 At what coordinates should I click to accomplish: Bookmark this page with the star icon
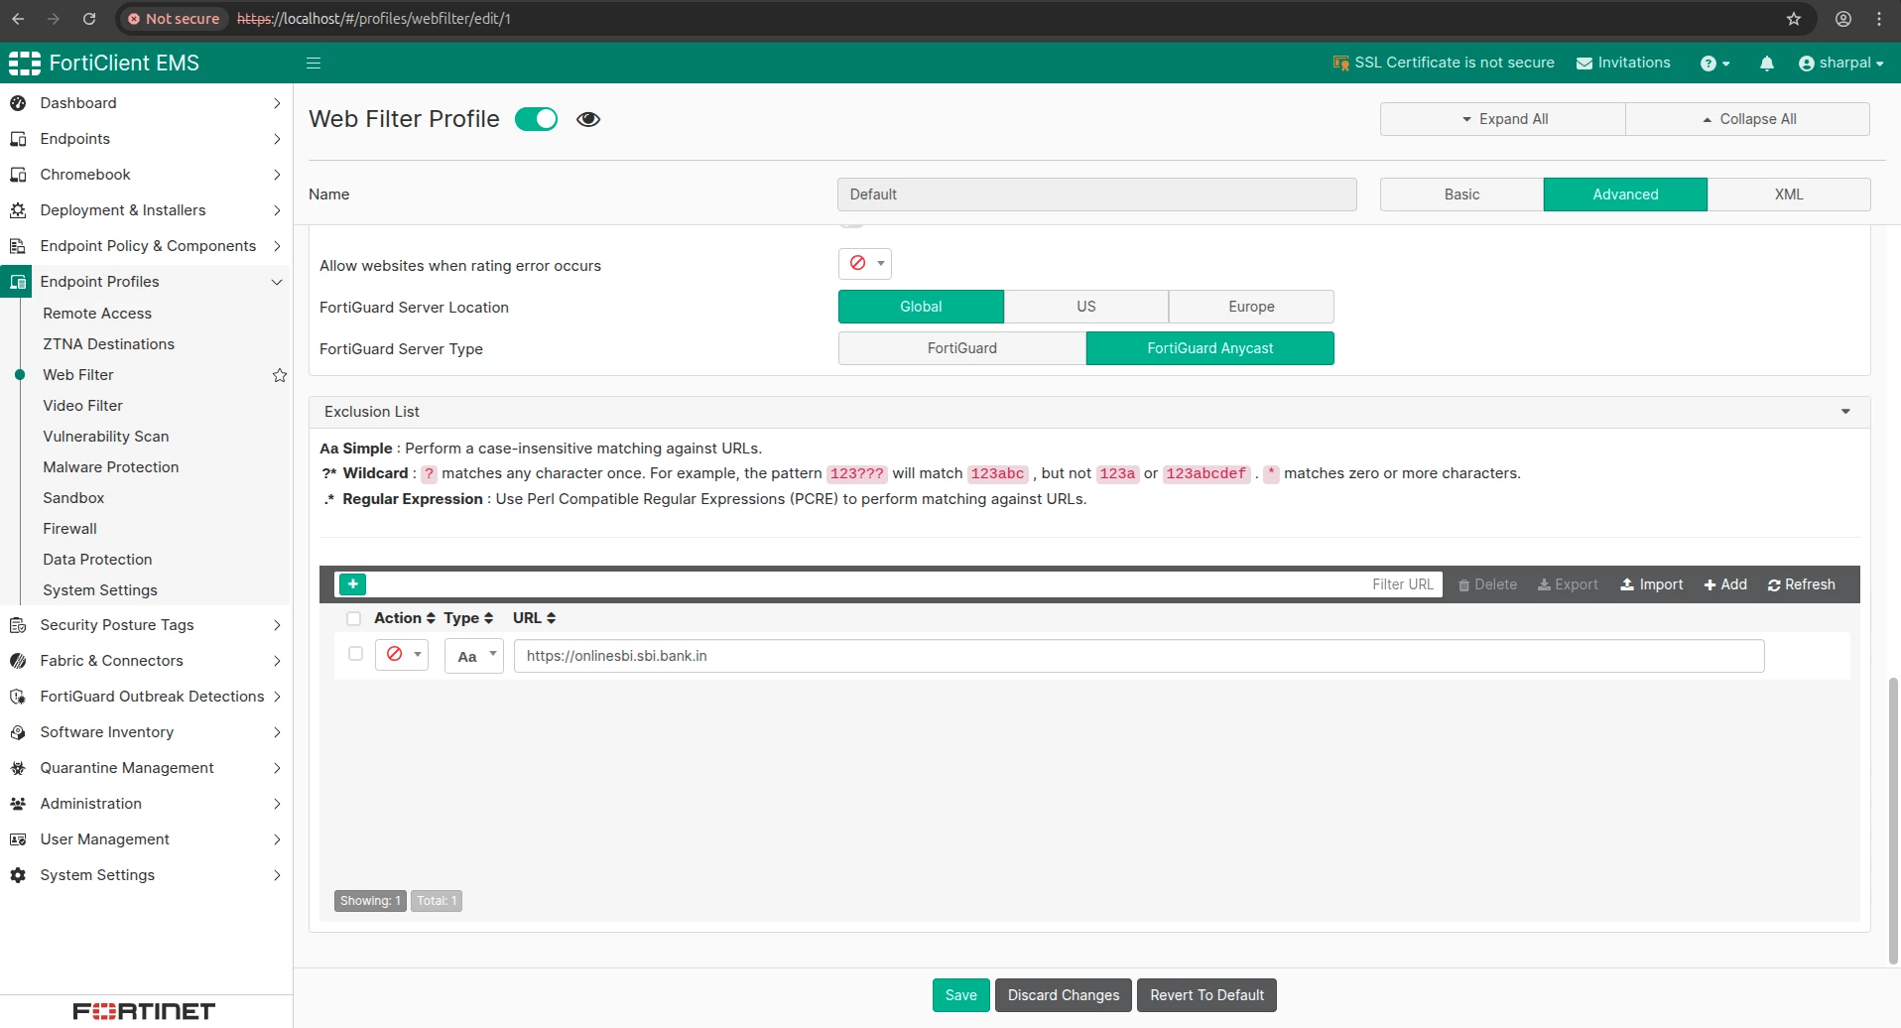tap(1794, 19)
